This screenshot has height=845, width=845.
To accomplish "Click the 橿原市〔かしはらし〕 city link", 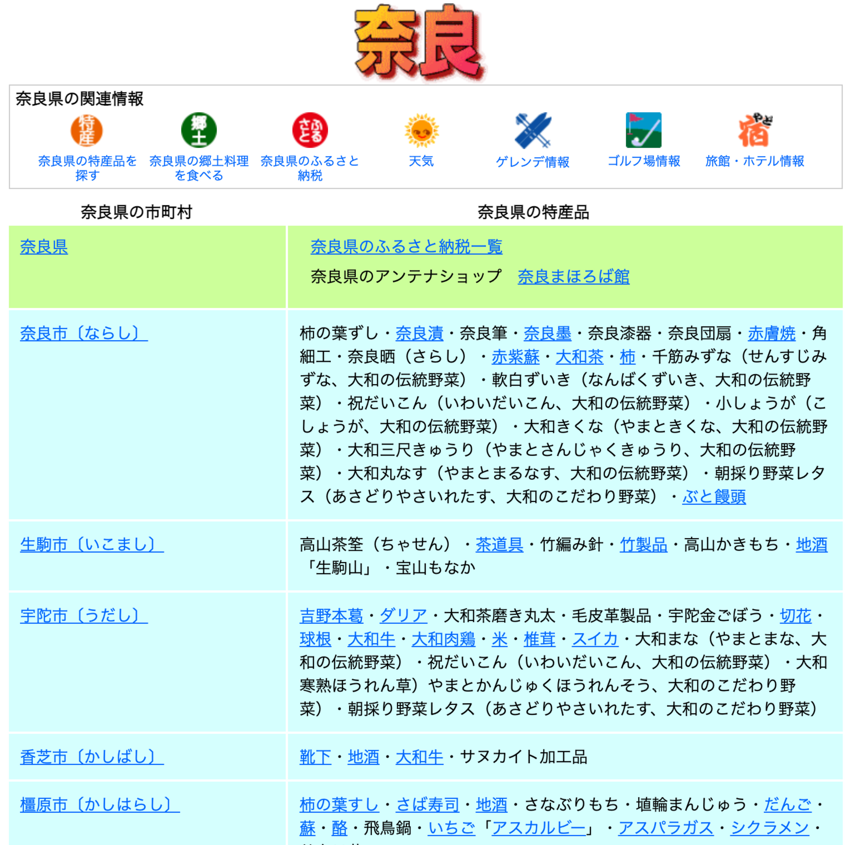I will [x=100, y=805].
